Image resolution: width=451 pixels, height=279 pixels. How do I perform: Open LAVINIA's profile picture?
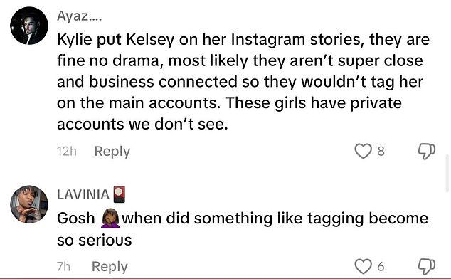point(29,204)
